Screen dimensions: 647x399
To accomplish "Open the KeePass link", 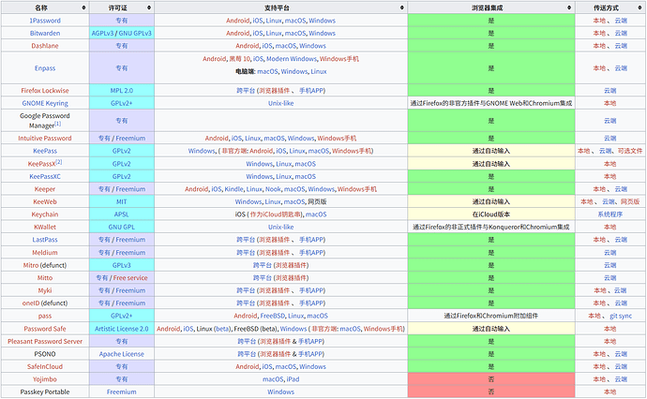I will click(x=45, y=152).
